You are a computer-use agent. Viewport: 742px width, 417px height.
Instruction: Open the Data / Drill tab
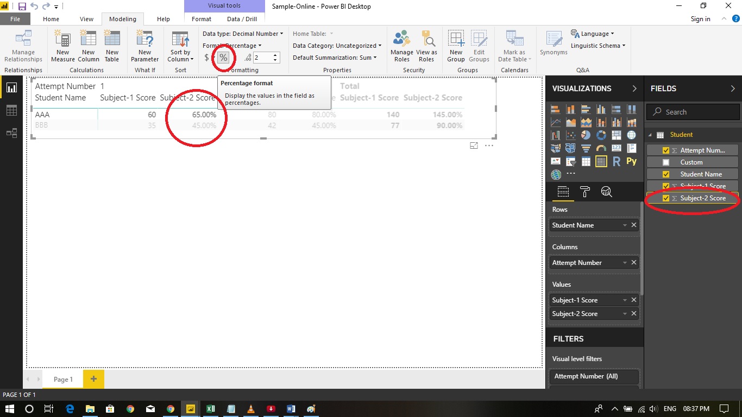(242, 19)
